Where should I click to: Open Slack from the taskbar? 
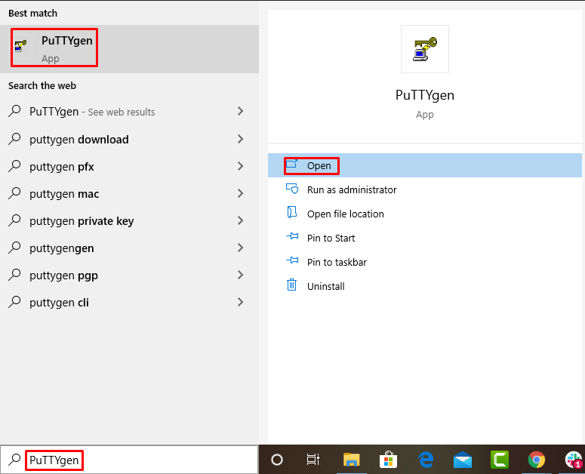click(574, 460)
